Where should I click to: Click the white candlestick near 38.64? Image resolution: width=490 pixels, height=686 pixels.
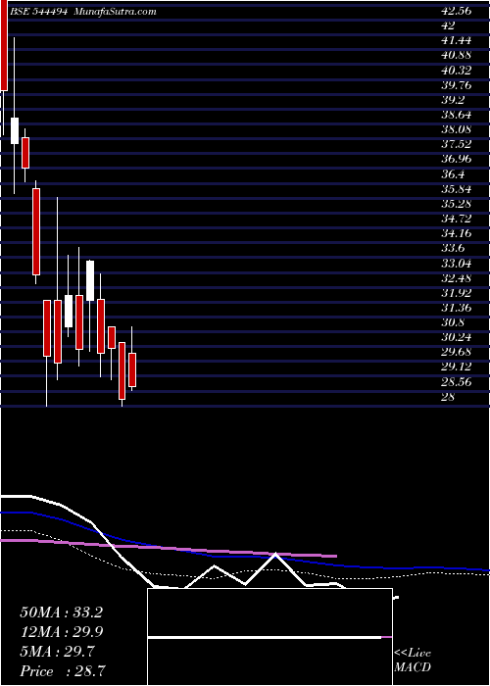[15, 130]
